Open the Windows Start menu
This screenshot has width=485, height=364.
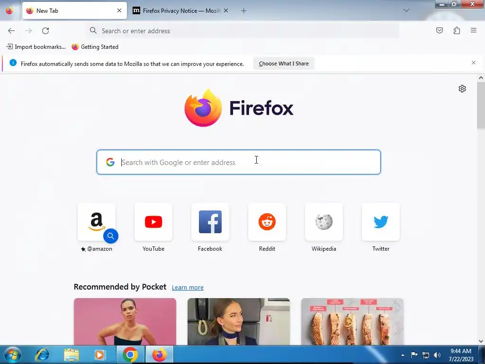click(13, 355)
